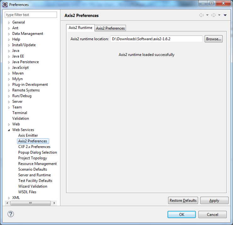
Task: Select Terminal in the tree
Action: tap(20, 113)
